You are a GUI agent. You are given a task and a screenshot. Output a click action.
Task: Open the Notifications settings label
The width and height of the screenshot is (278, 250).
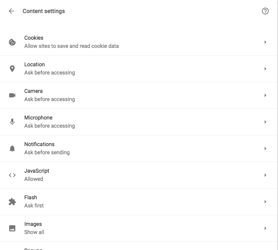(39, 144)
